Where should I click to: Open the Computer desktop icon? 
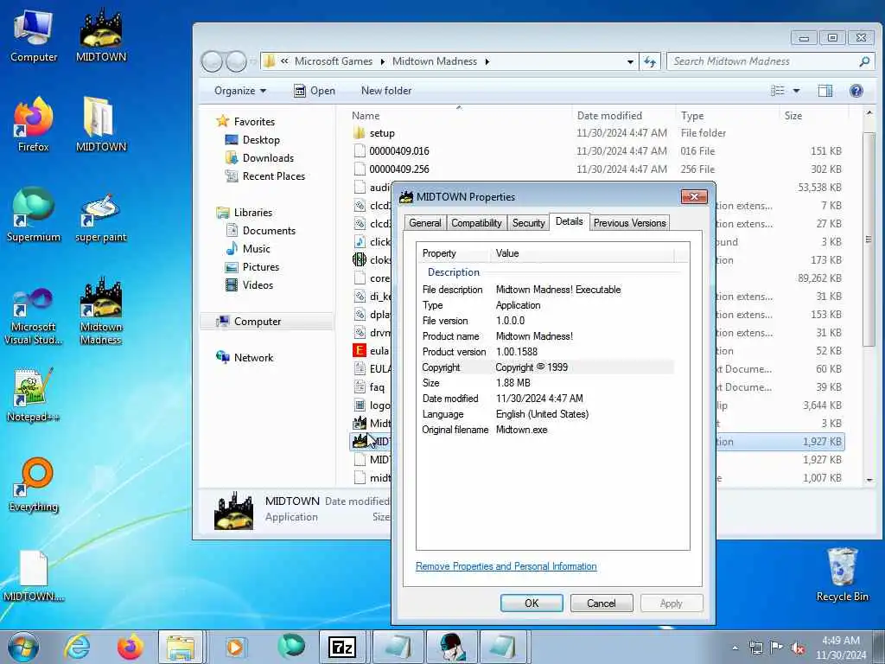click(x=34, y=35)
